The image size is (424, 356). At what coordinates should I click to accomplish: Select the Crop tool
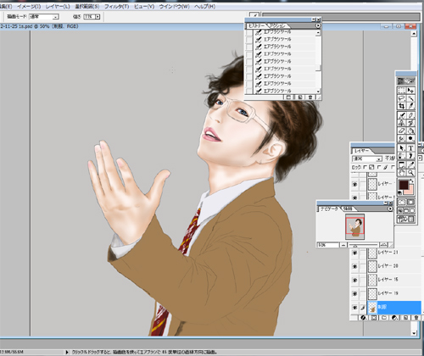tap(401, 106)
